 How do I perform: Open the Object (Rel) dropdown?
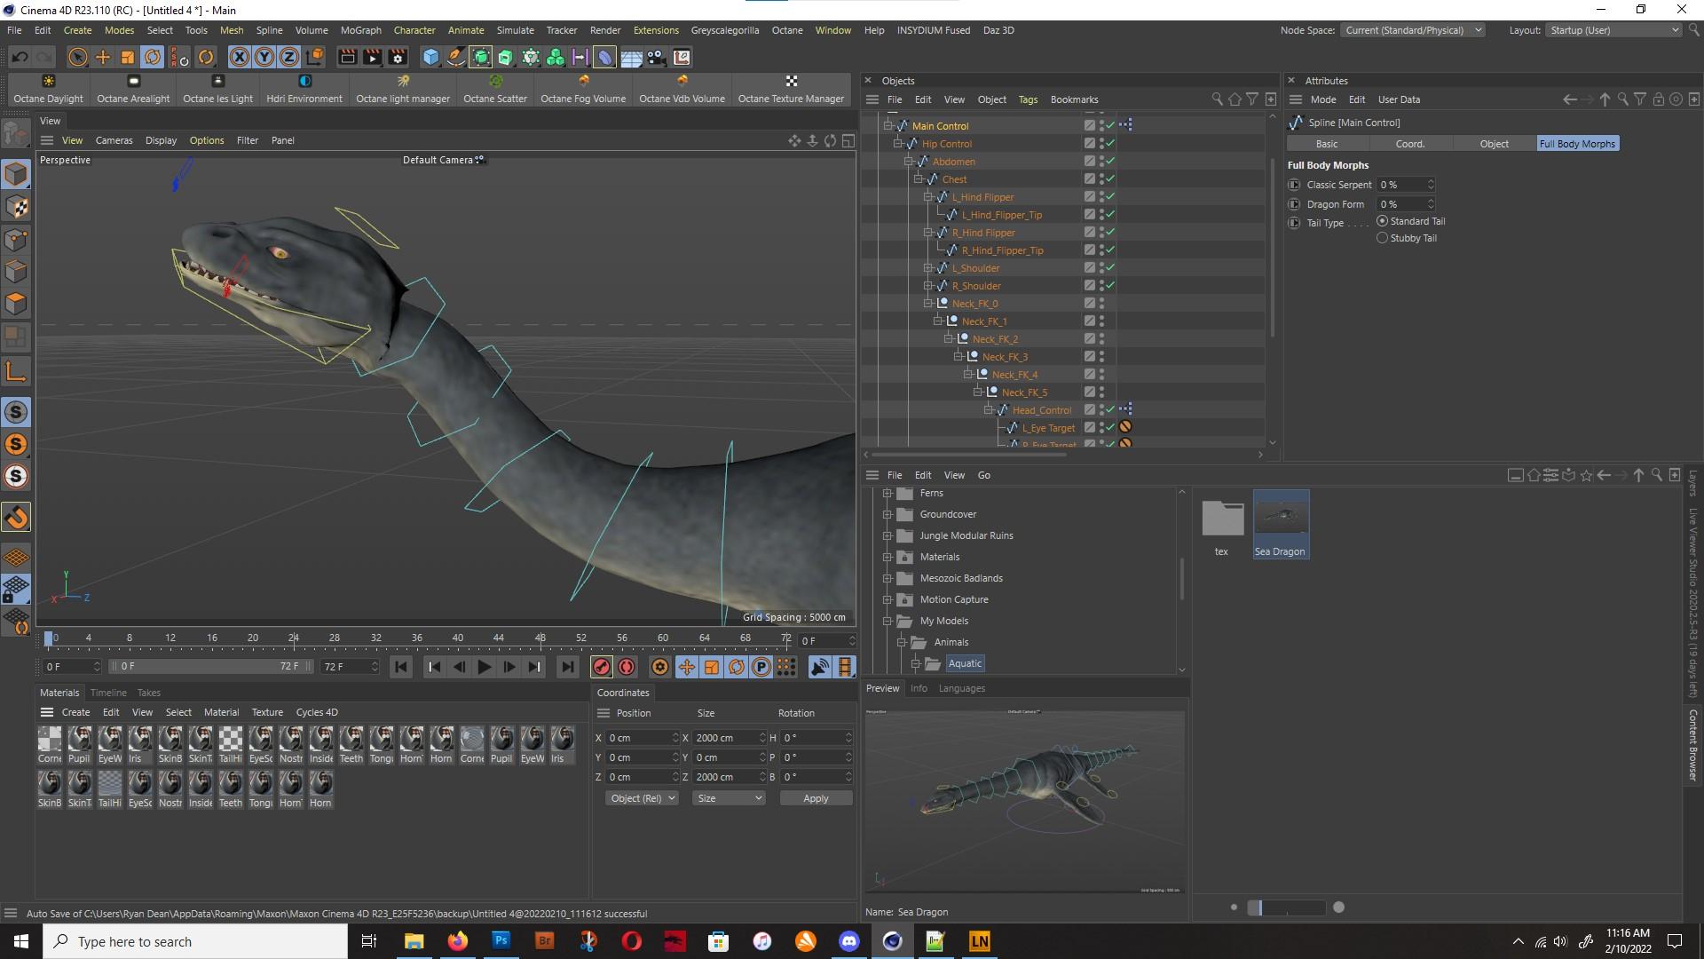coord(643,798)
